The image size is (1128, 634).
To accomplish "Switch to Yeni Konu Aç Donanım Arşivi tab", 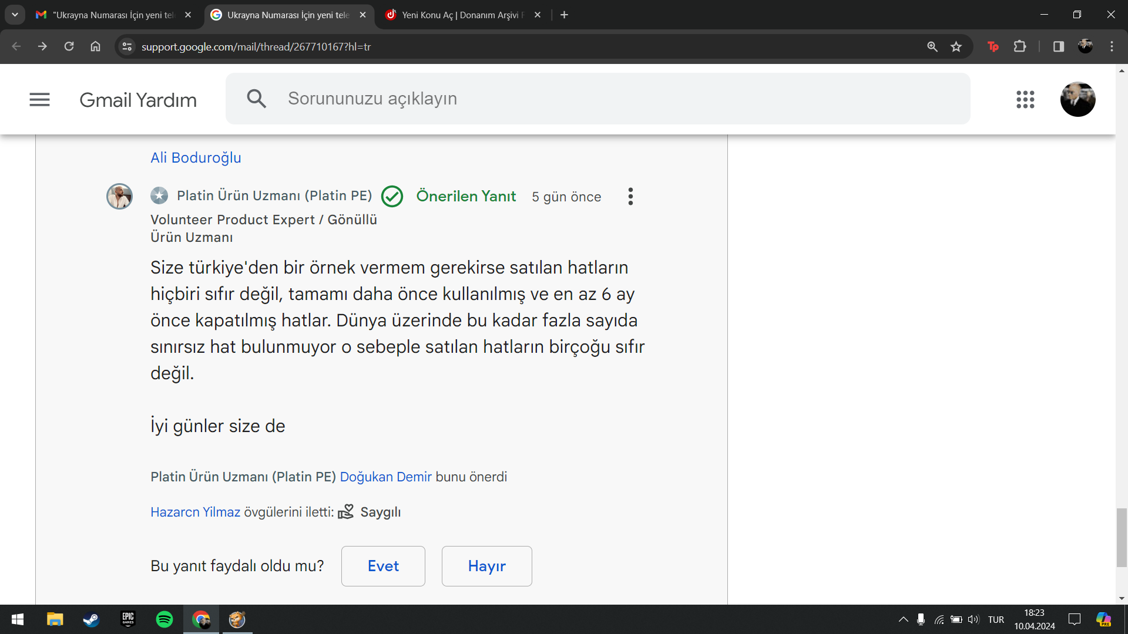I will point(461,15).
